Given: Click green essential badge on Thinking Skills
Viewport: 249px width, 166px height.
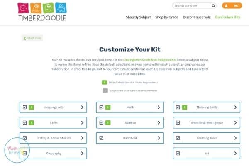Looking at the screenshot, I should click(x=184, y=107).
